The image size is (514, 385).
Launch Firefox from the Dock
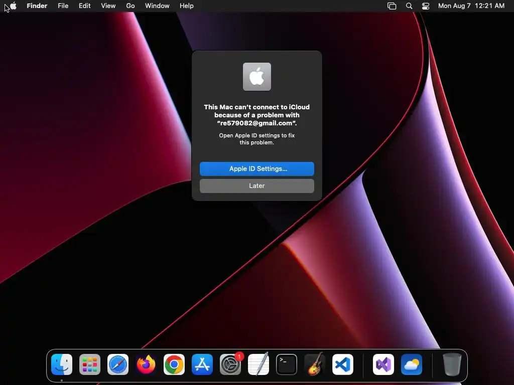click(146, 364)
